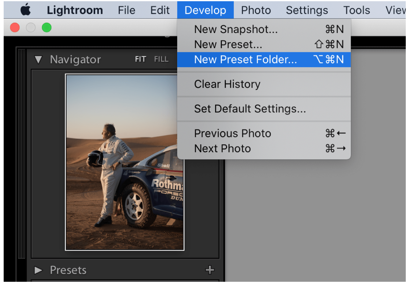Collapse the Navigator panel triangle

38,60
